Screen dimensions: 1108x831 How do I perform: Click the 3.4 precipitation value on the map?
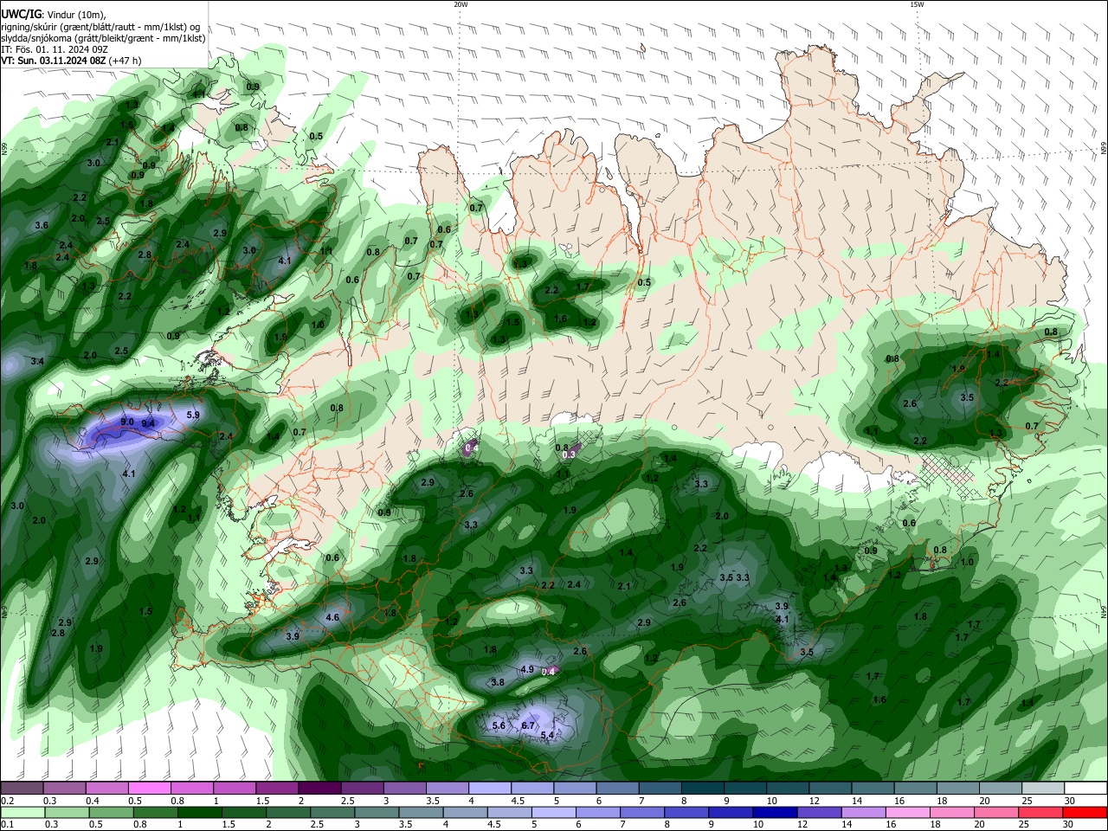pos(37,361)
